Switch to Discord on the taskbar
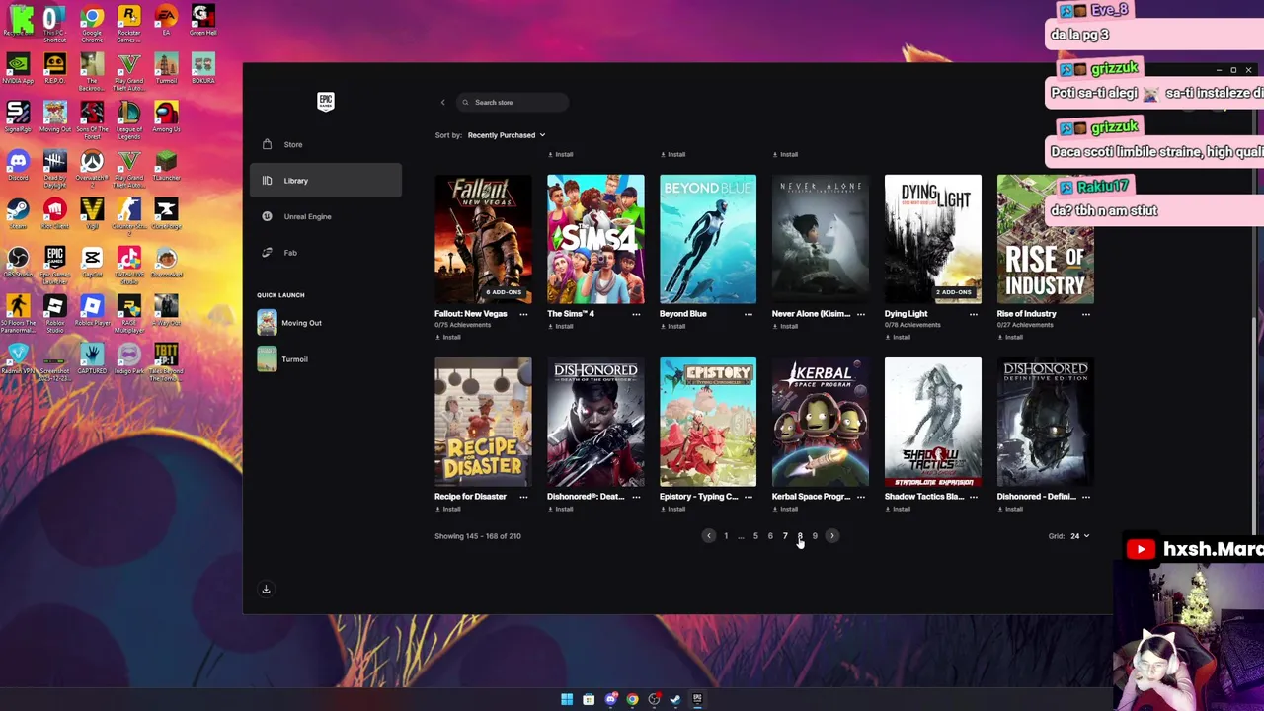1264x711 pixels. [x=610, y=699]
